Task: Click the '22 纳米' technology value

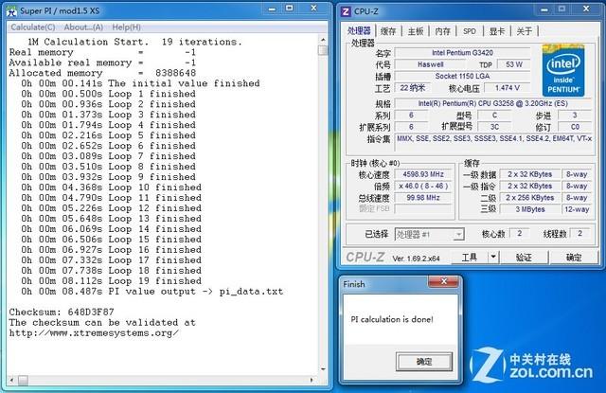Action: 412,88
